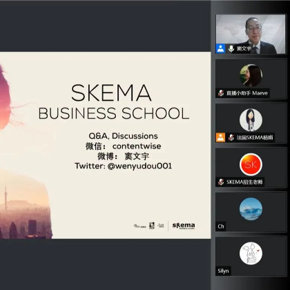Select the presenter's video thumbnail of 窦文宇
This screenshot has width=290, height=290.
click(251, 34)
